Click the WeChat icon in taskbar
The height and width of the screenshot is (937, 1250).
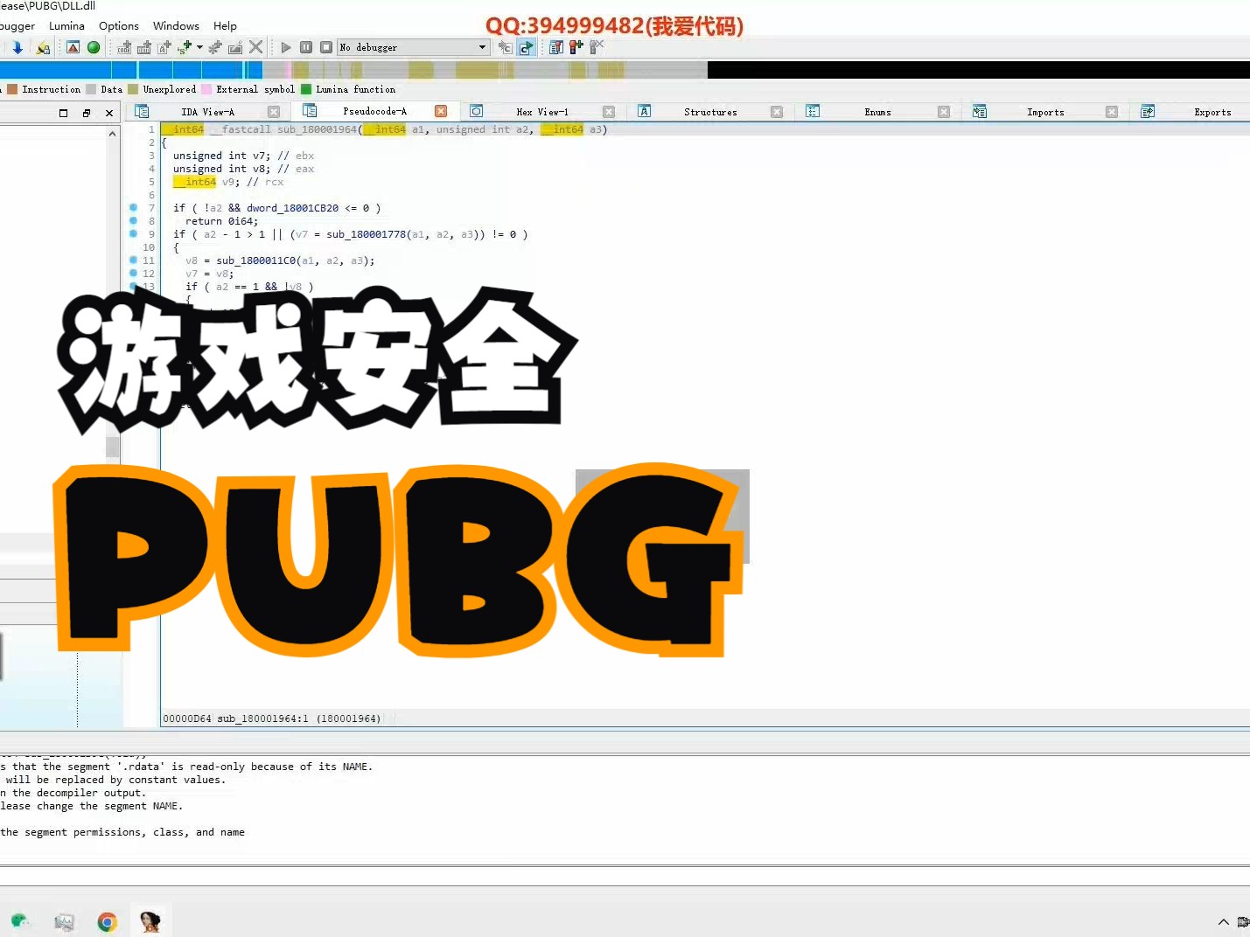[x=20, y=921]
